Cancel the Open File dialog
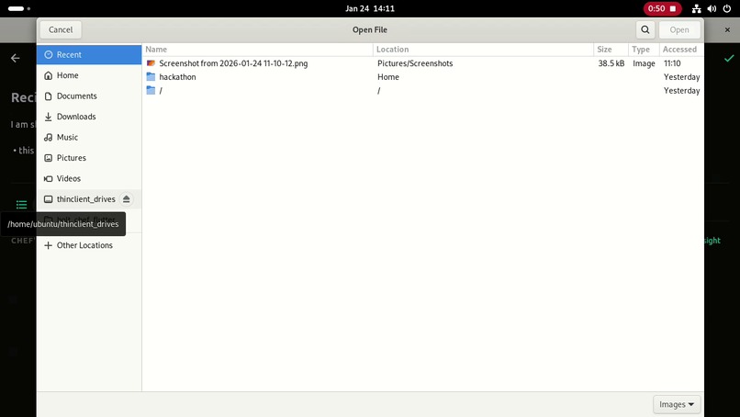The height and width of the screenshot is (417, 740). (x=61, y=29)
